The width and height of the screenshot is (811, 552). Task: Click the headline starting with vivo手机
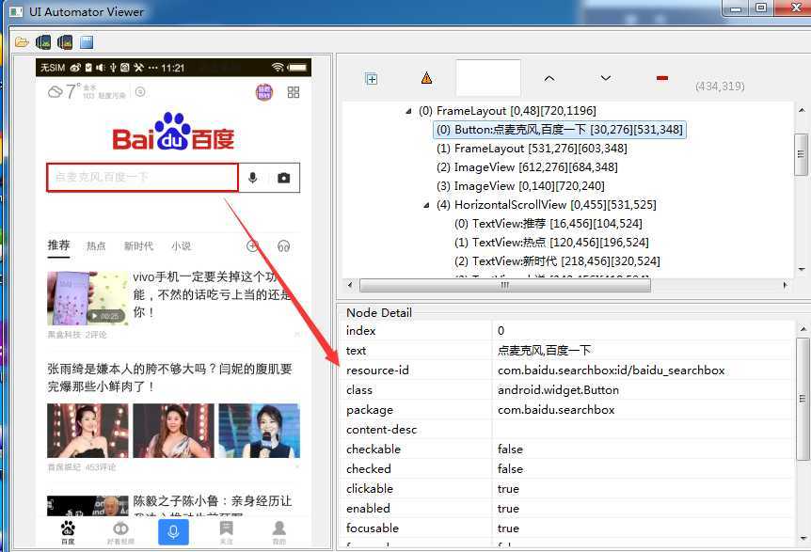[x=212, y=294]
